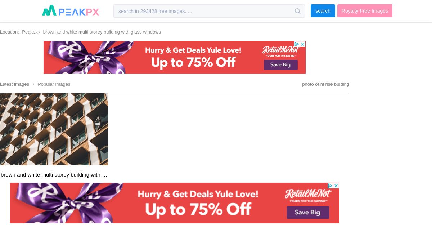Screen dimensions: 432x227
Task: Click breadcrumb text for building page
Action: click(102, 32)
